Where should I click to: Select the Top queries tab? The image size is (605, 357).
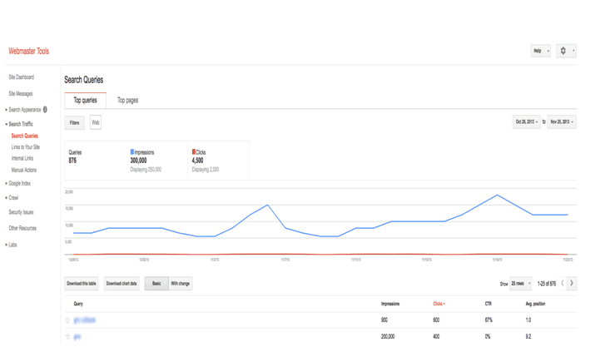point(85,101)
